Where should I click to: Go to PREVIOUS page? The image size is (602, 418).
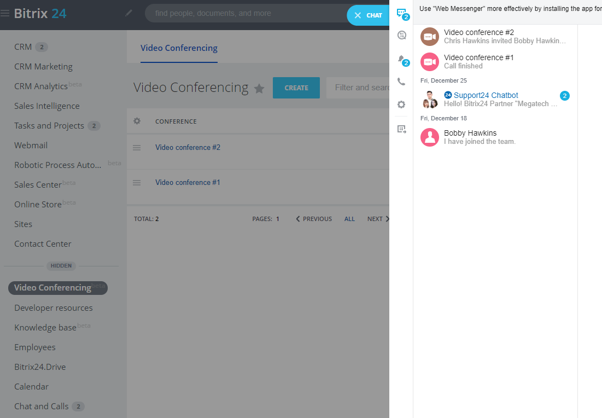pos(314,219)
